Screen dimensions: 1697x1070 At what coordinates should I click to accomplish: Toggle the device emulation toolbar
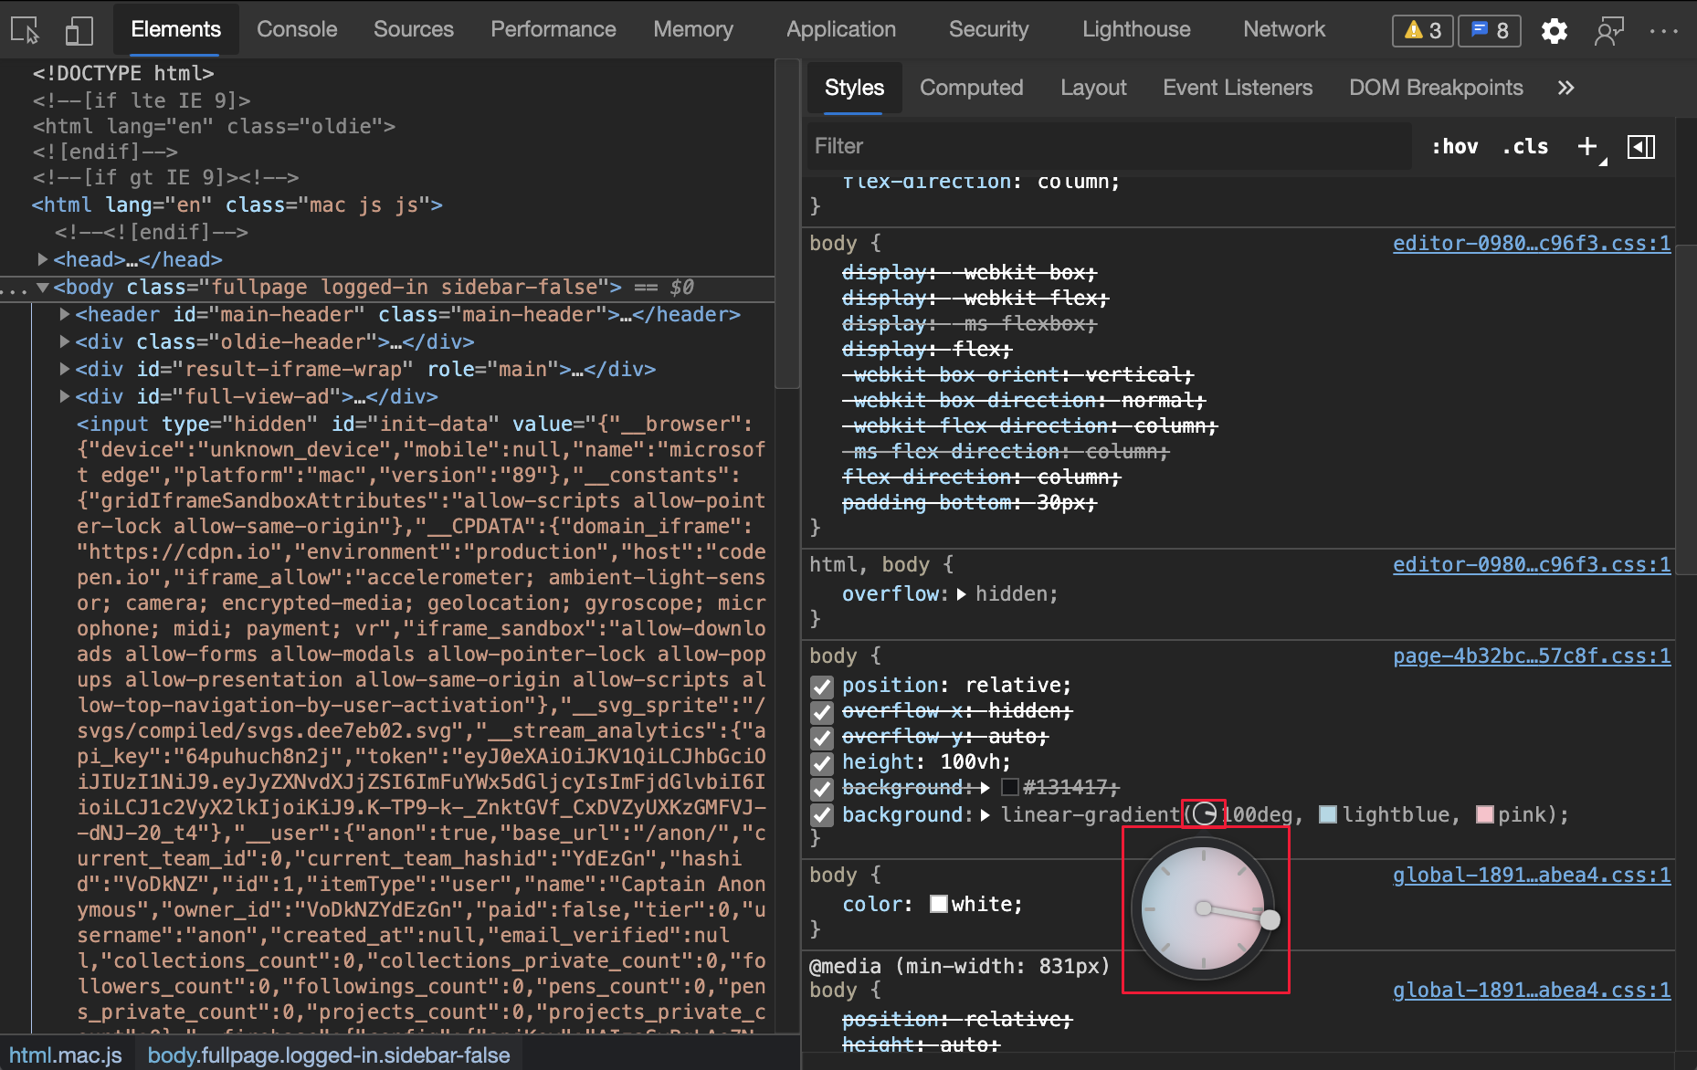click(x=79, y=29)
